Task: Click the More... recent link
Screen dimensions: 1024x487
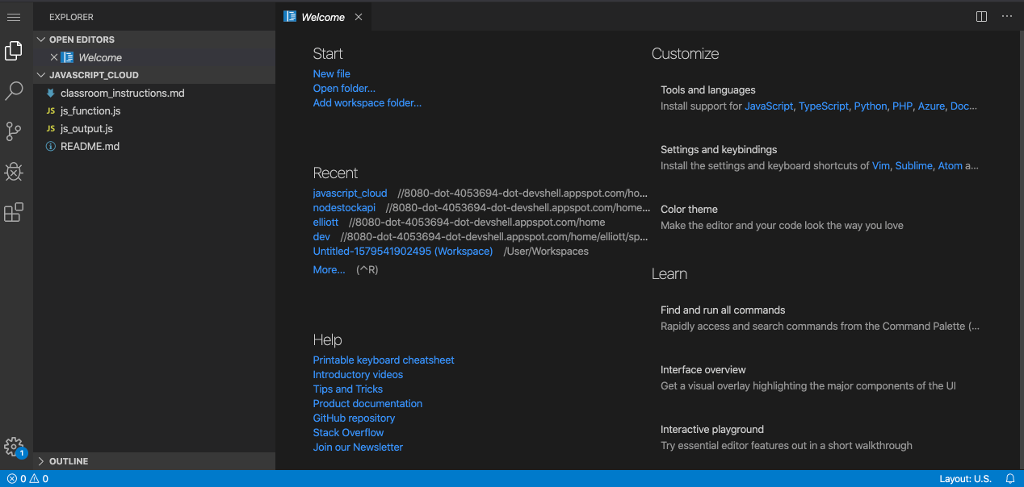Action: pos(329,269)
